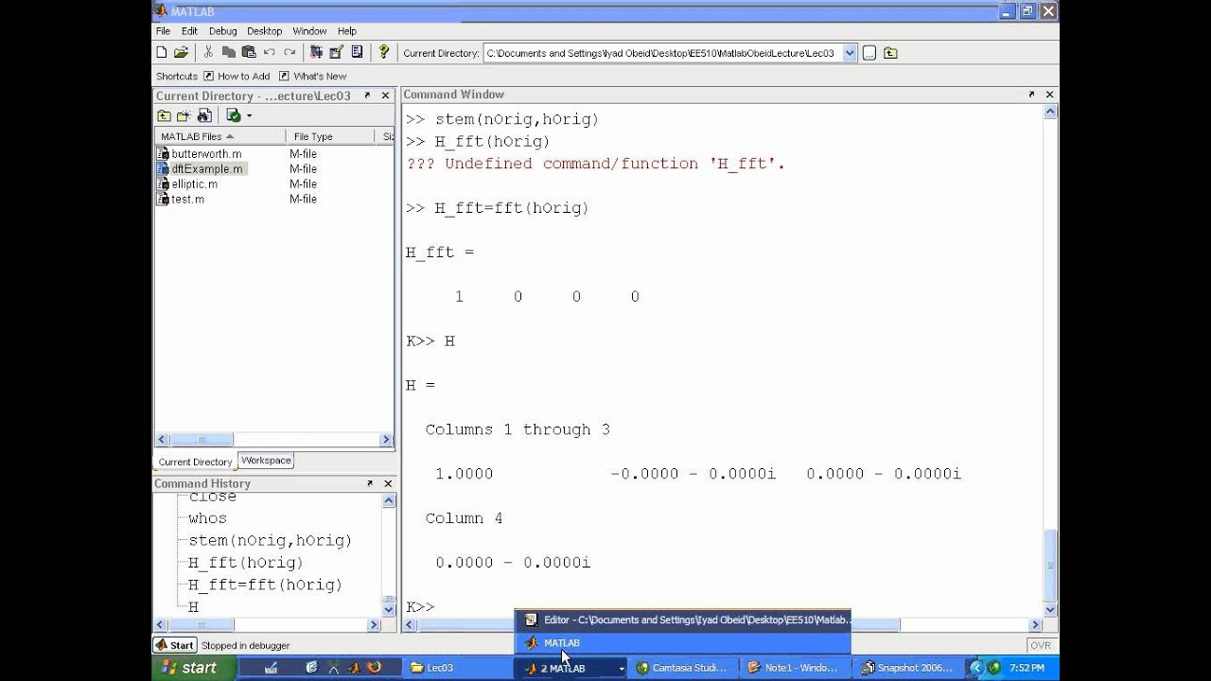This screenshot has height=681, width=1211.
Task: Launch Simulink from the toolbar icon
Action: coord(316,53)
